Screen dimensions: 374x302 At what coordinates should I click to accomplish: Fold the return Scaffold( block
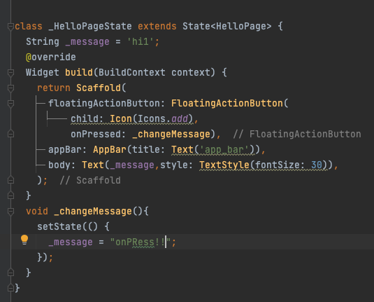(x=10, y=88)
